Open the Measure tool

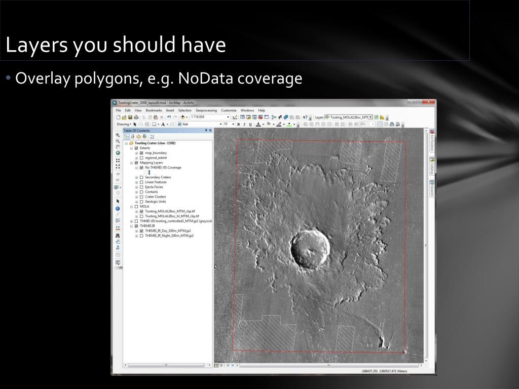[118, 228]
